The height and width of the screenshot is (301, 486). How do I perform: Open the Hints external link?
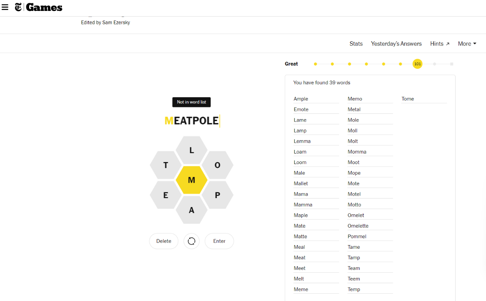tap(440, 44)
